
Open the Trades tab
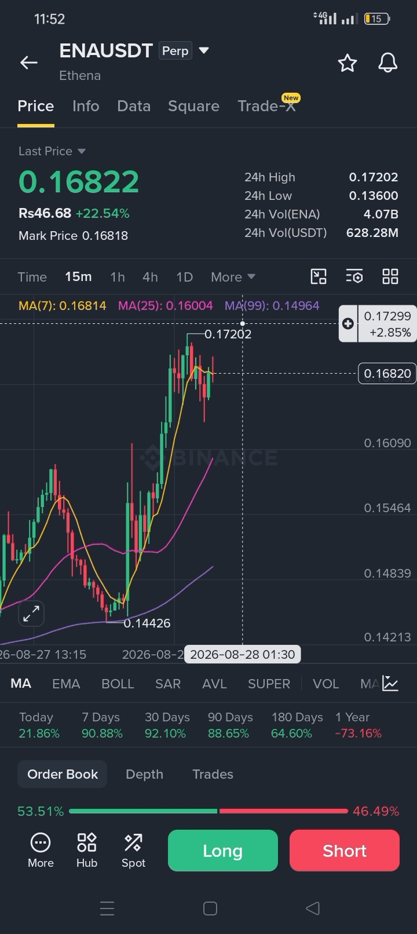(x=213, y=774)
